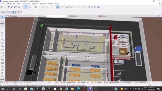Screen dimensions: 162x91
Task: Toggle the highlighted Quick Selection button
Action: pos(13,12)
